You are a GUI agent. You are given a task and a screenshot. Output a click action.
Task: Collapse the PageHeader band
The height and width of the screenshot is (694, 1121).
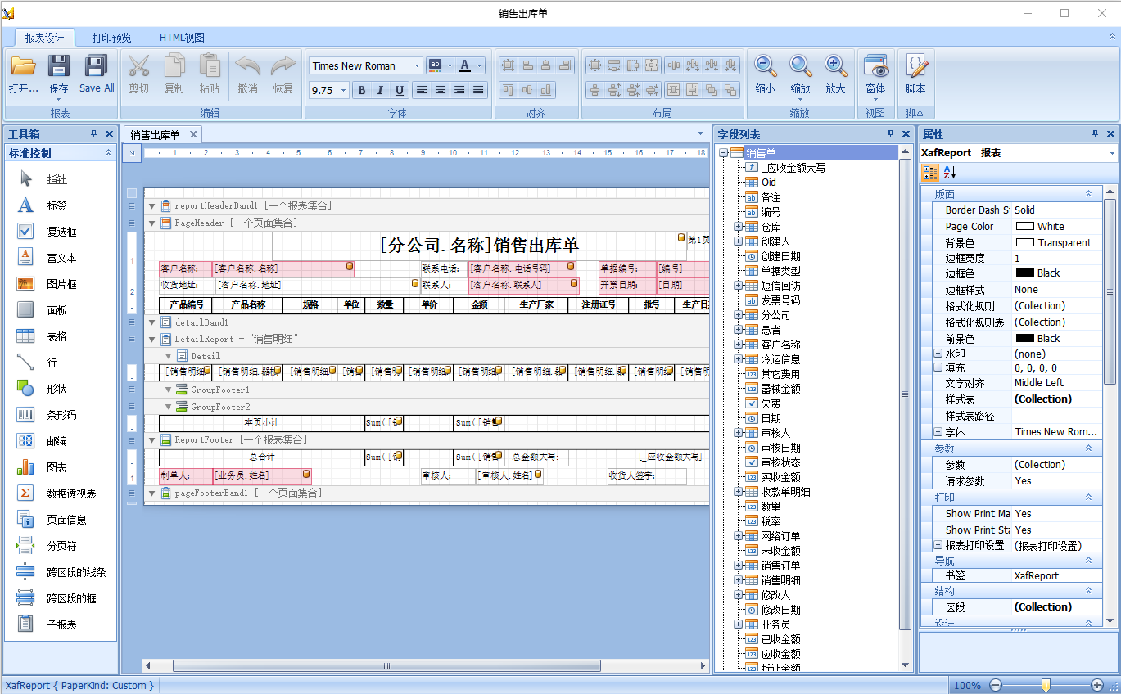tap(151, 223)
